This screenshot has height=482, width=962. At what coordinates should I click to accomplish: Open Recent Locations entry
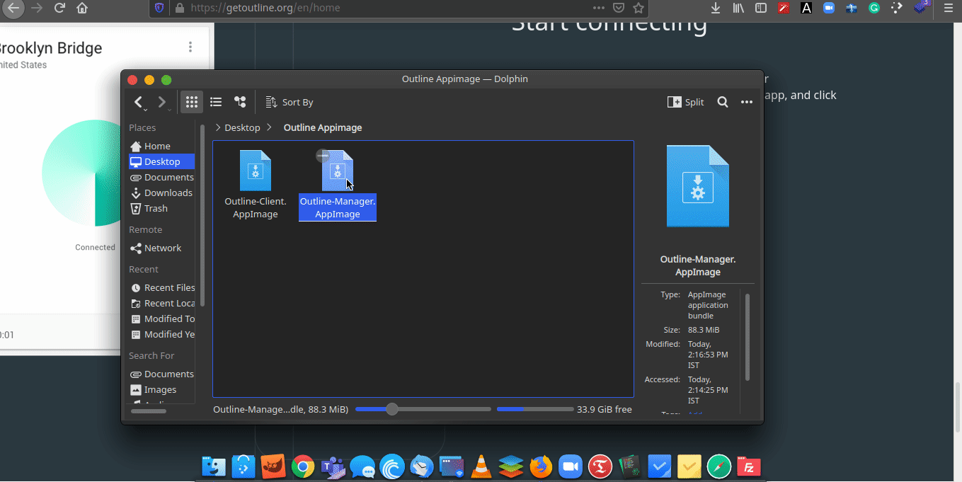pyautogui.click(x=162, y=303)
